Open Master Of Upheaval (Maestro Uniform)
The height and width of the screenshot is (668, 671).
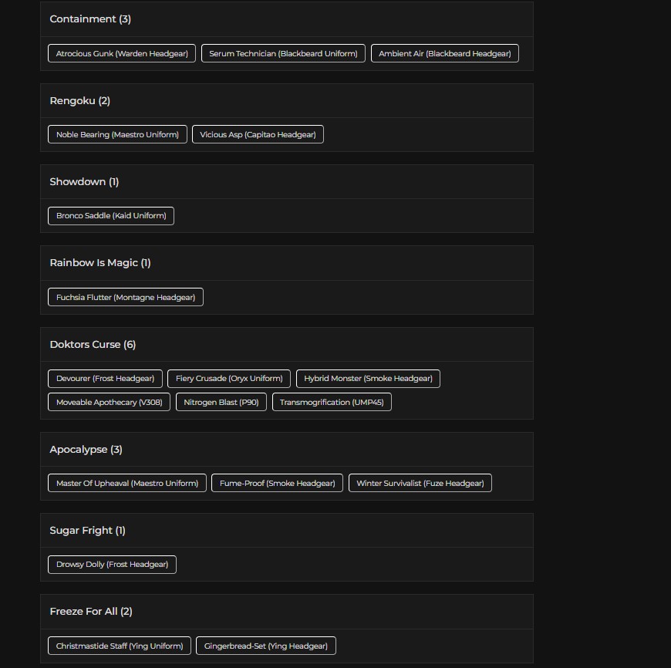[127, 483]
